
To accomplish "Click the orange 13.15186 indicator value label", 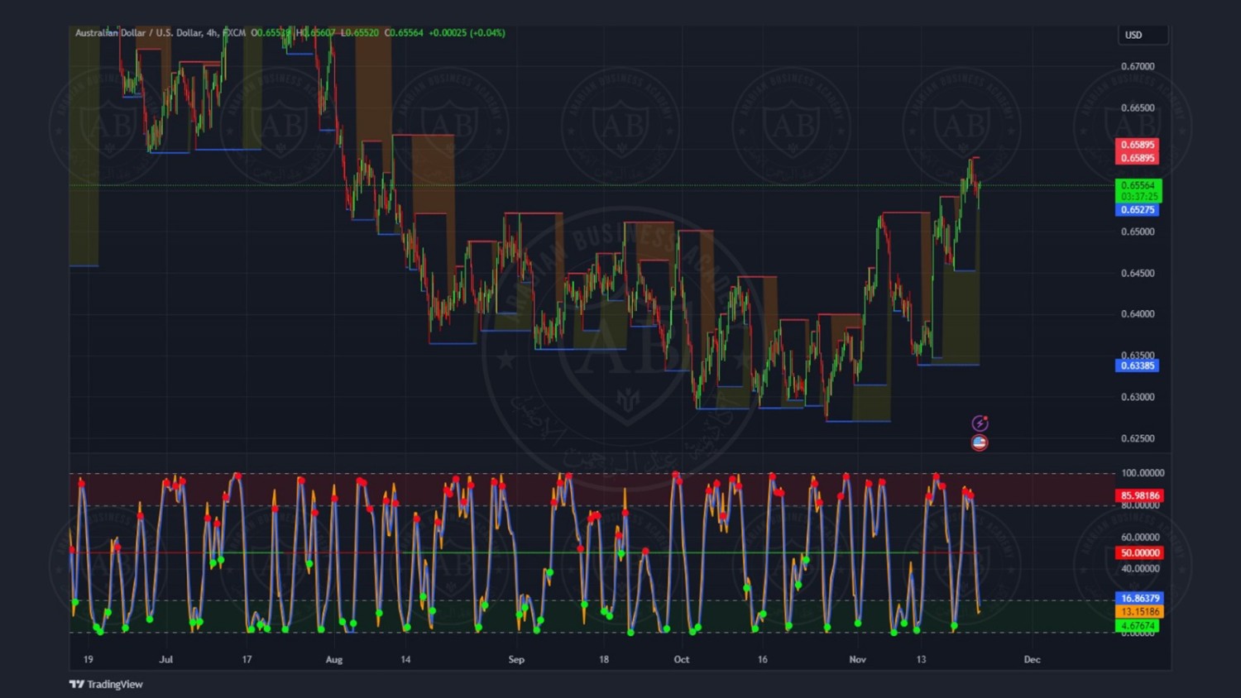I will tap(1139, 612).
